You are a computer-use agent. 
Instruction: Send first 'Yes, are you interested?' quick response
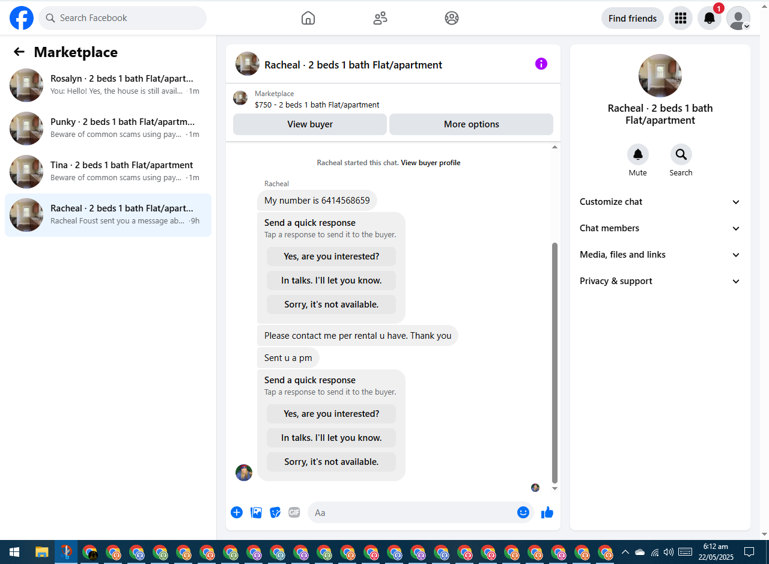331,256
